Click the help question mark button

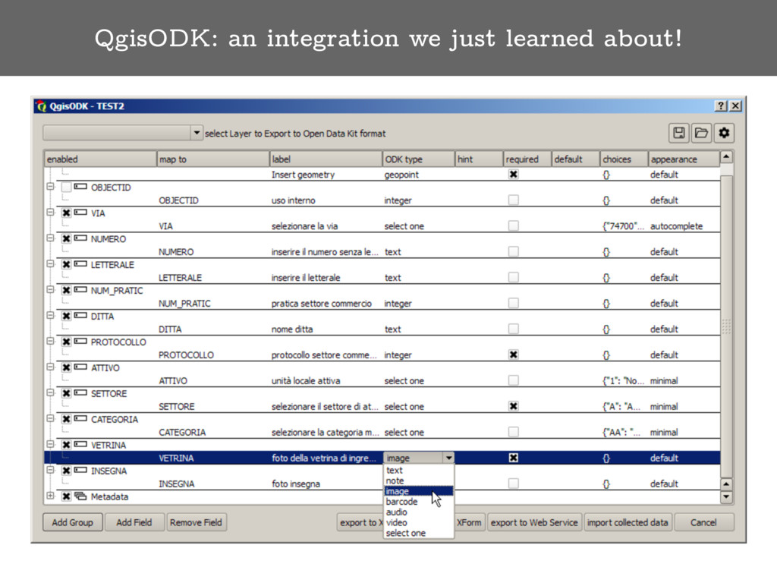722,106
